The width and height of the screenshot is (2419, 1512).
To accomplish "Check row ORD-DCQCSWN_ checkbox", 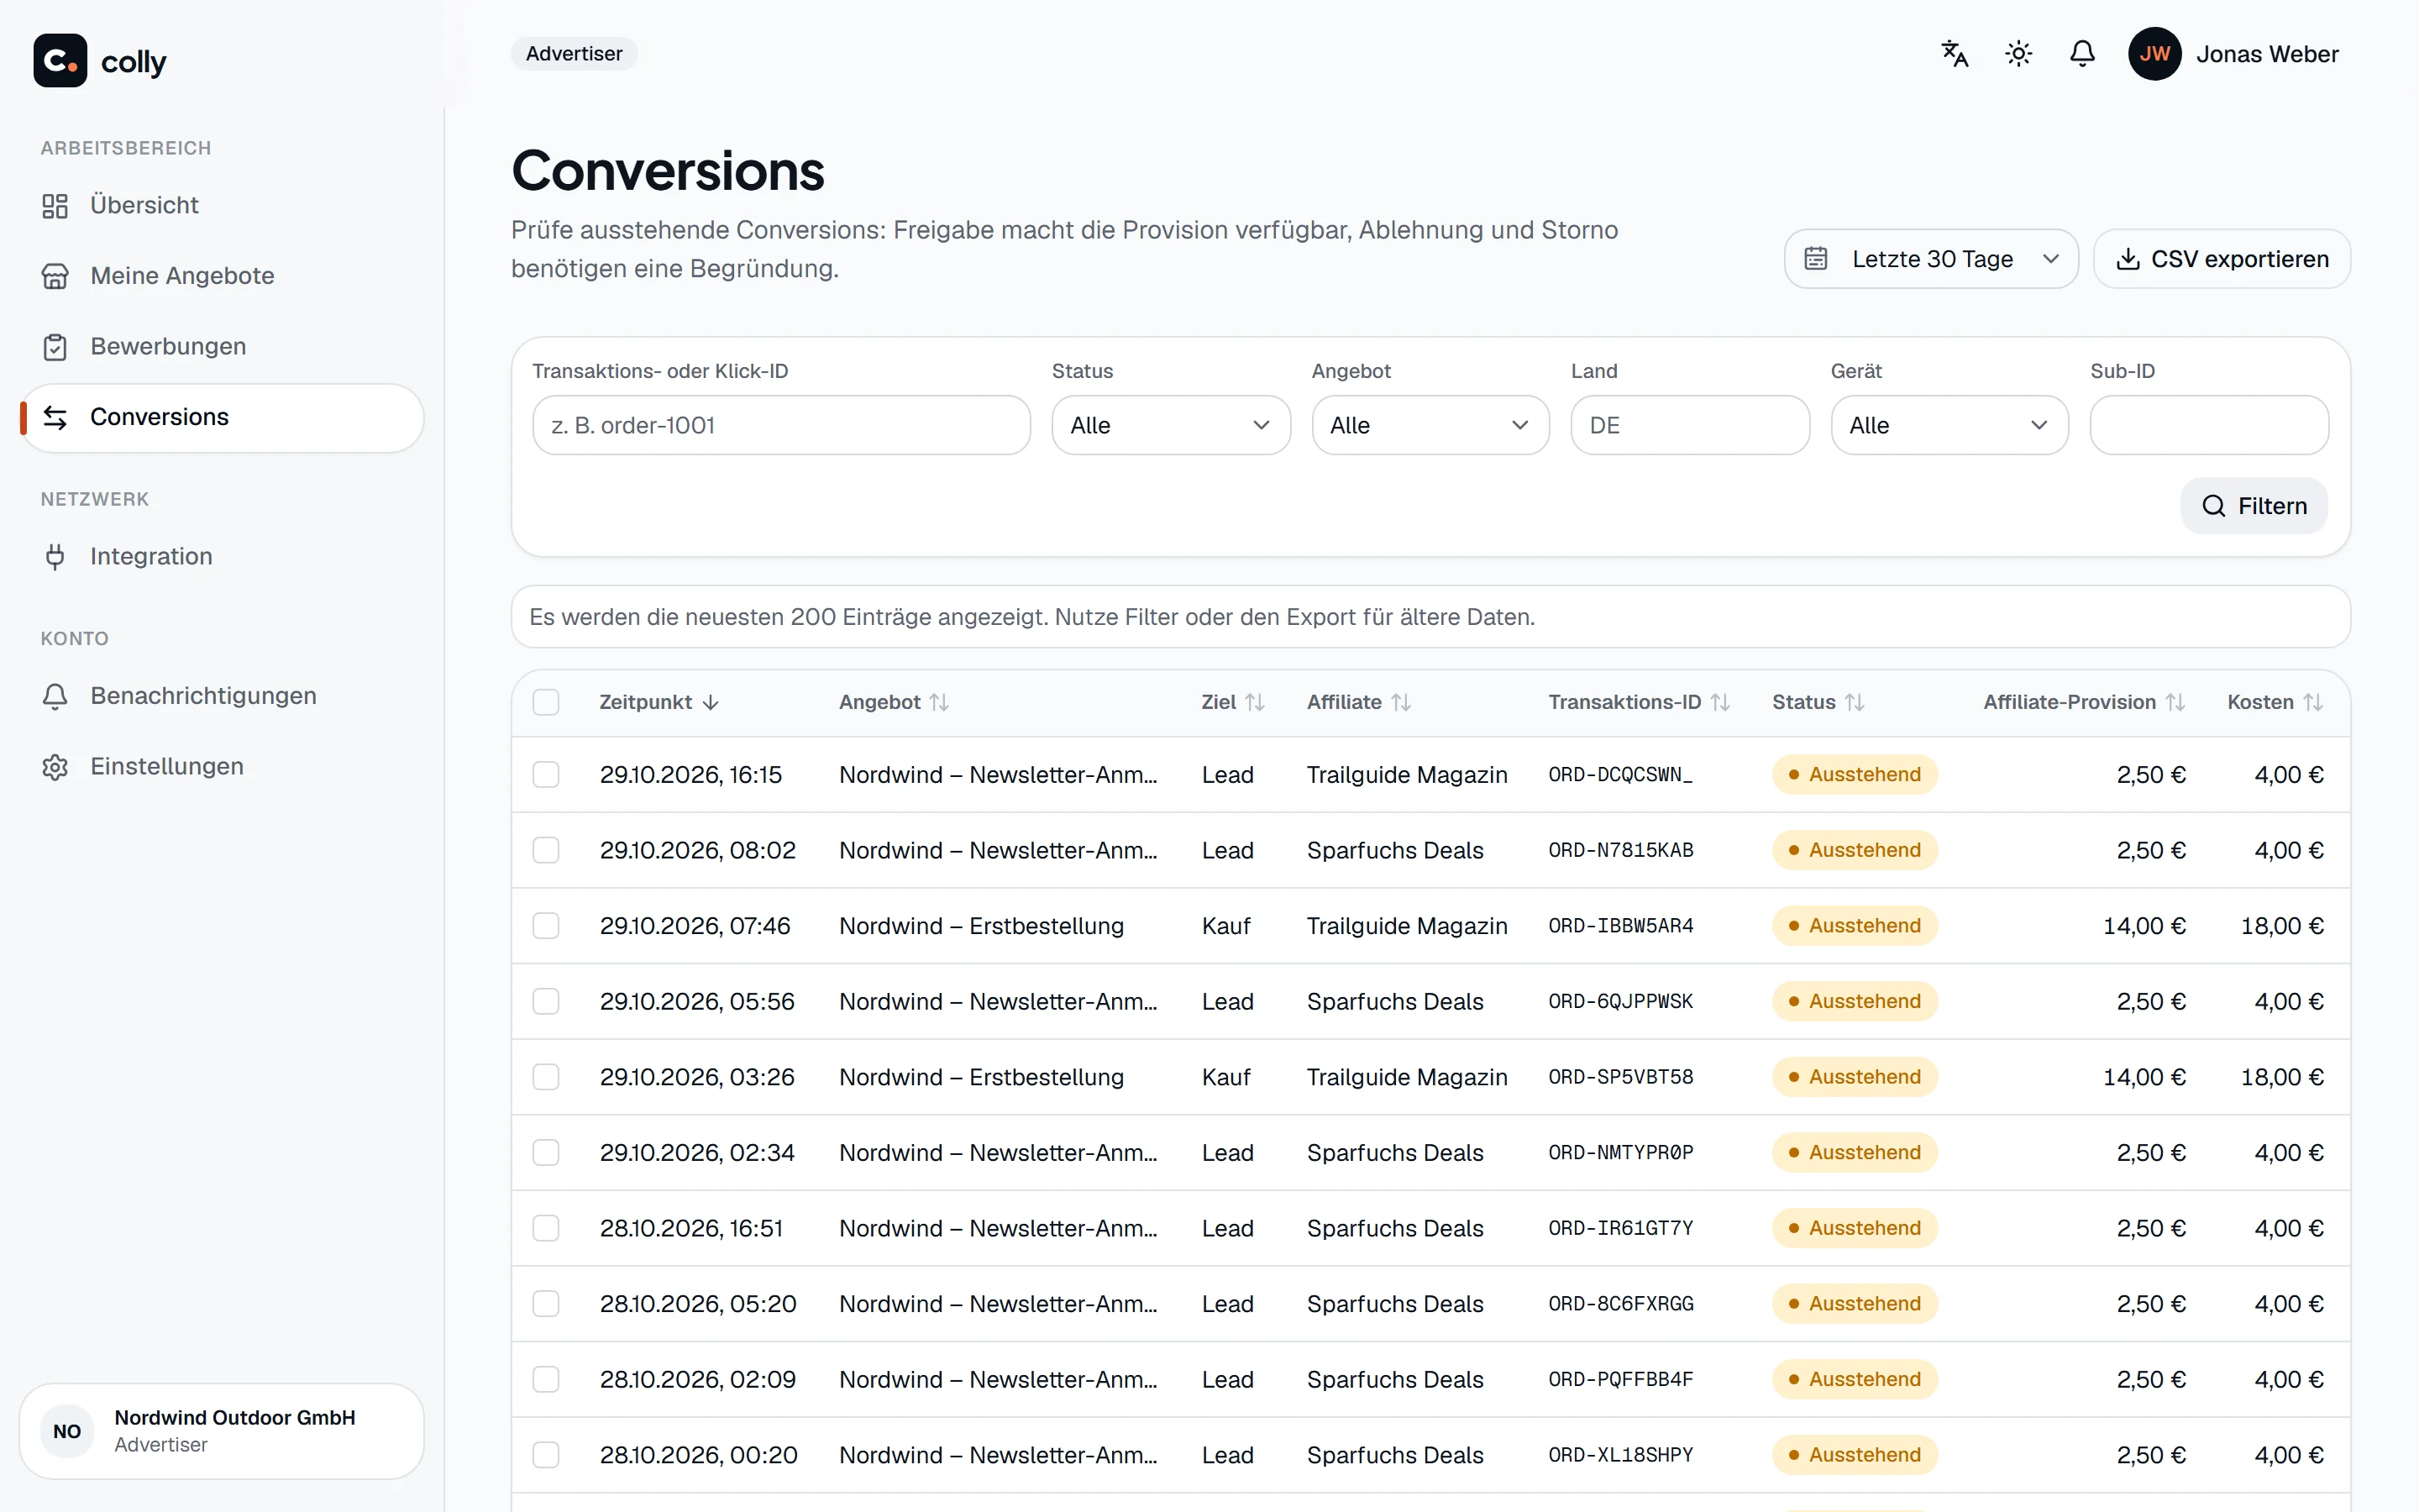I will click(546, 775).
